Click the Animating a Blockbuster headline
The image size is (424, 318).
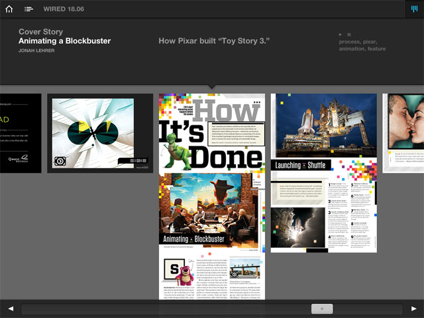tap(65, 41)
